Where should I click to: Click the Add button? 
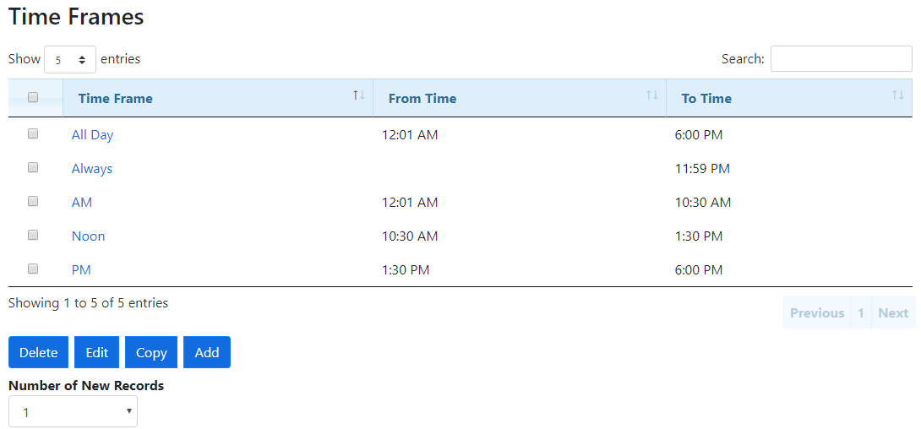tap(207, 352)
